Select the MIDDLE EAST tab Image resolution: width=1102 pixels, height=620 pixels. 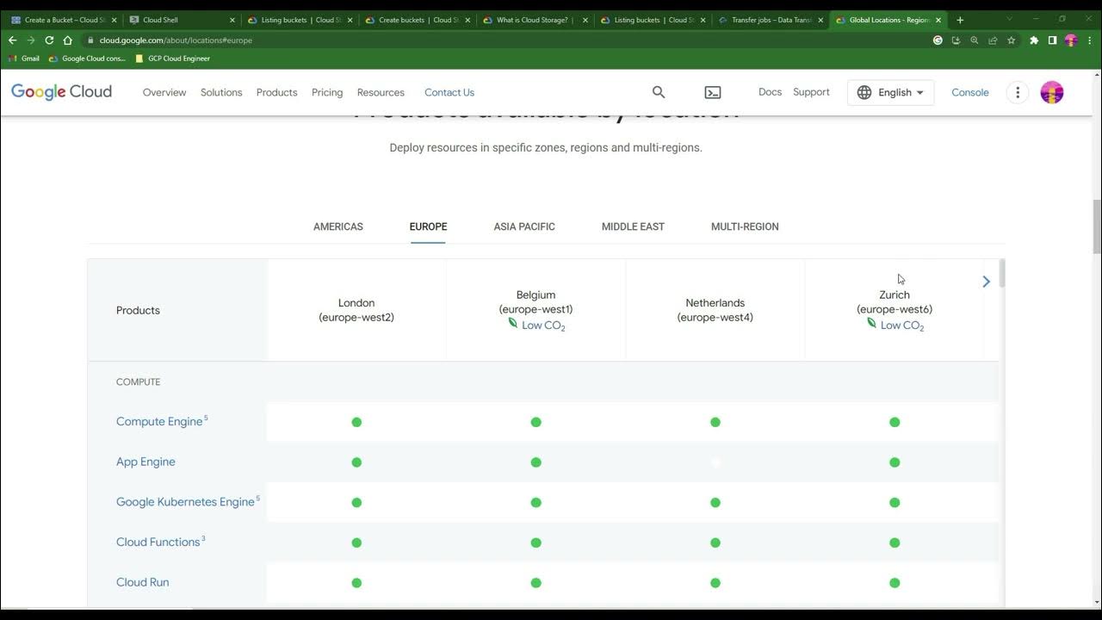point(633,226)
